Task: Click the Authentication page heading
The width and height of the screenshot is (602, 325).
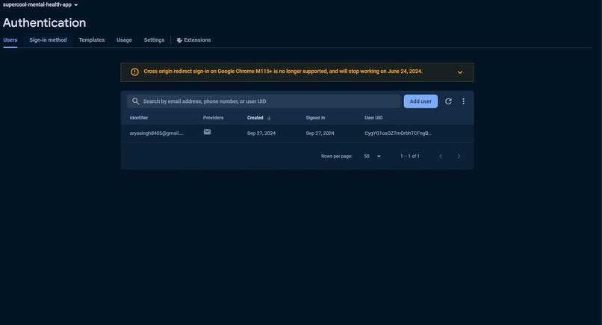Action: [x=45, y=22]
